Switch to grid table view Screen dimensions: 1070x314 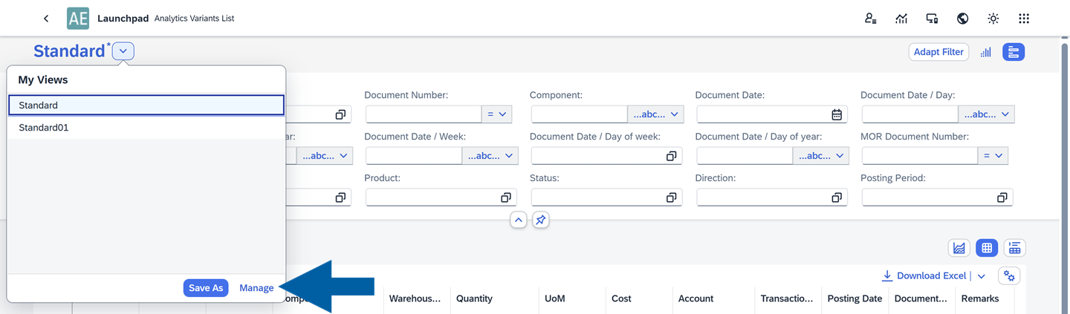click(x=986, y=248)
